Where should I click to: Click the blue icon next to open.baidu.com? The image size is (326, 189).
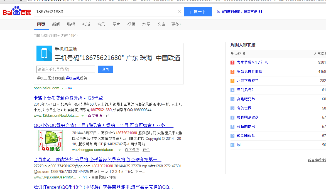70,88
